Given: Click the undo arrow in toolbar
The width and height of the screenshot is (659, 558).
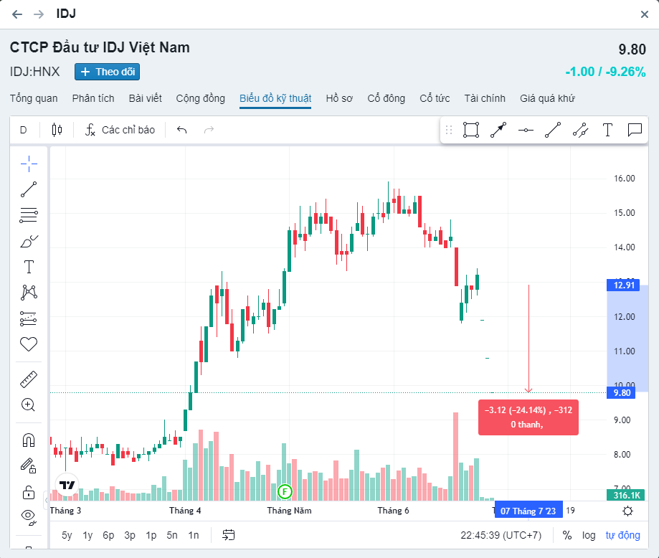Looking at the screenshot, I should coord(182,130).
